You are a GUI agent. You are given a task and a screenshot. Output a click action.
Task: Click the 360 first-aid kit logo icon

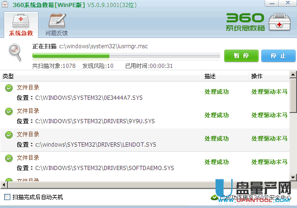tap(280, 22)
